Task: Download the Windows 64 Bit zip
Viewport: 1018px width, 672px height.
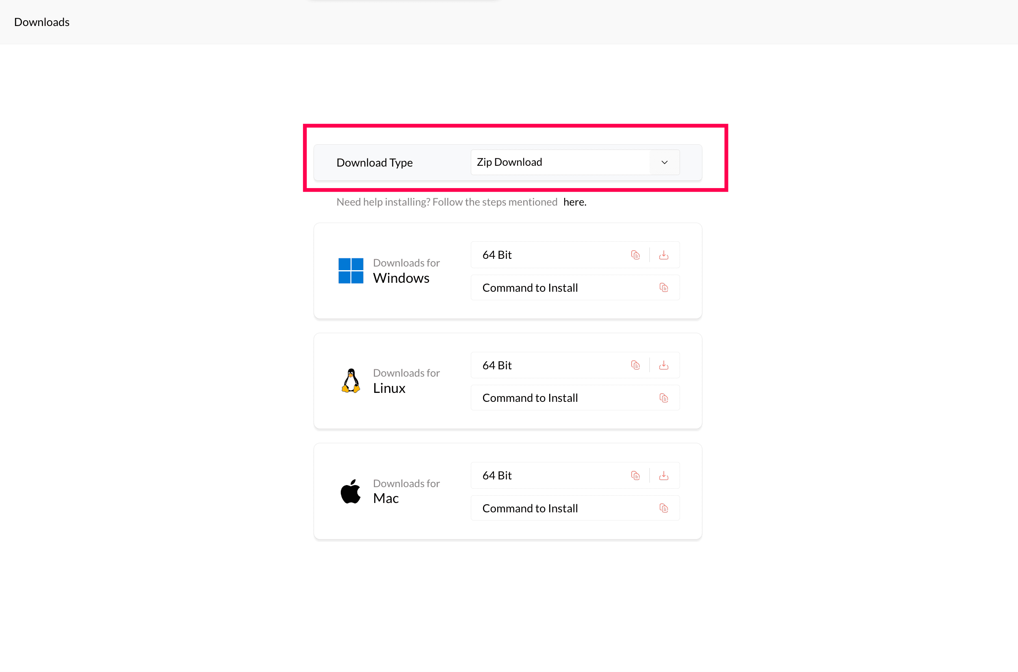Action: click(x=664, y=255)
